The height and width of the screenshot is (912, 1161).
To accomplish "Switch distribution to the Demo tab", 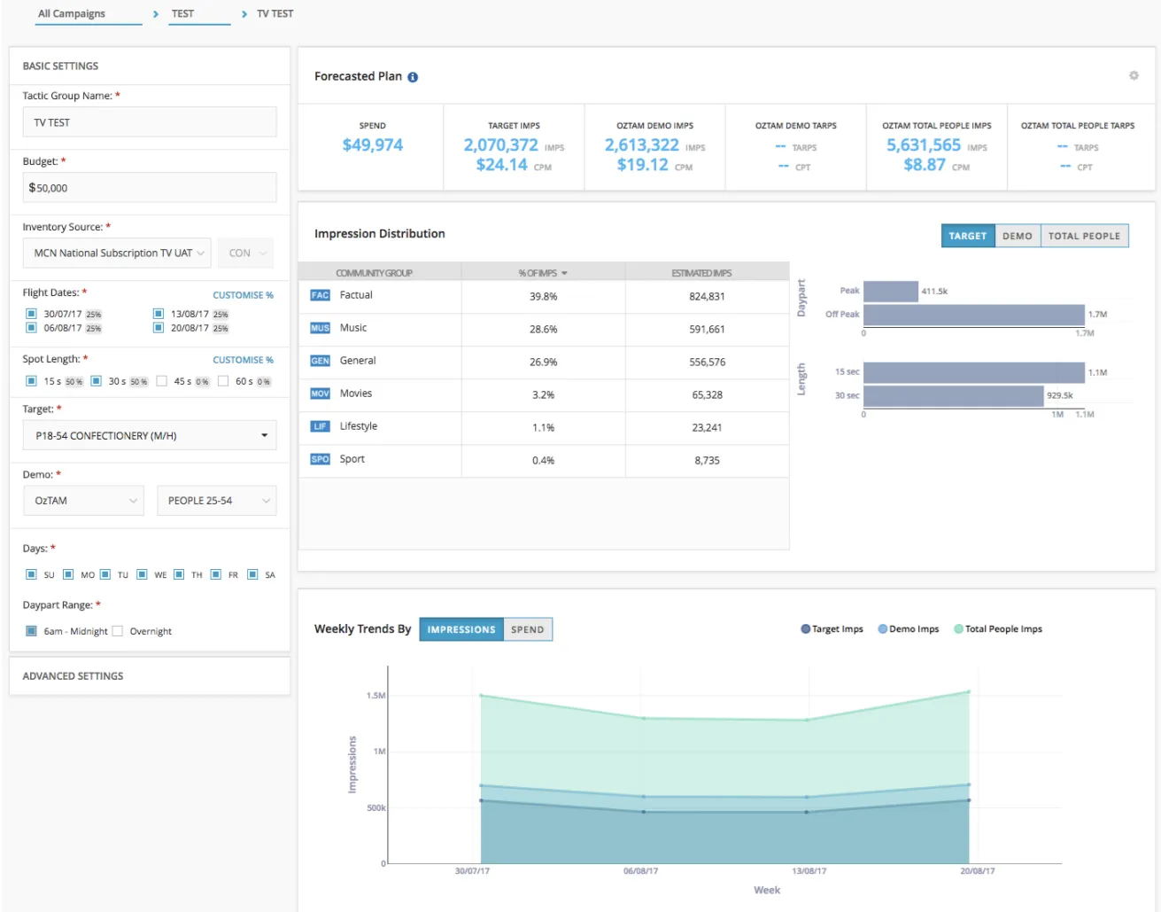I will [x=1018, y=236].
